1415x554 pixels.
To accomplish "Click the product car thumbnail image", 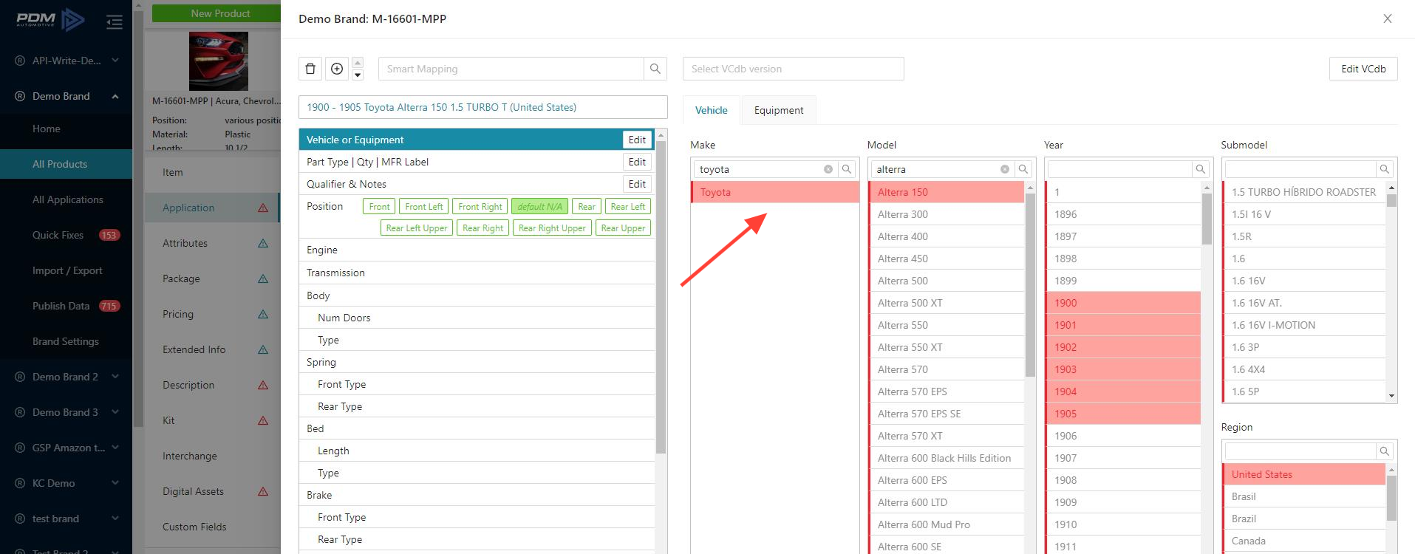I will (219, 61).
